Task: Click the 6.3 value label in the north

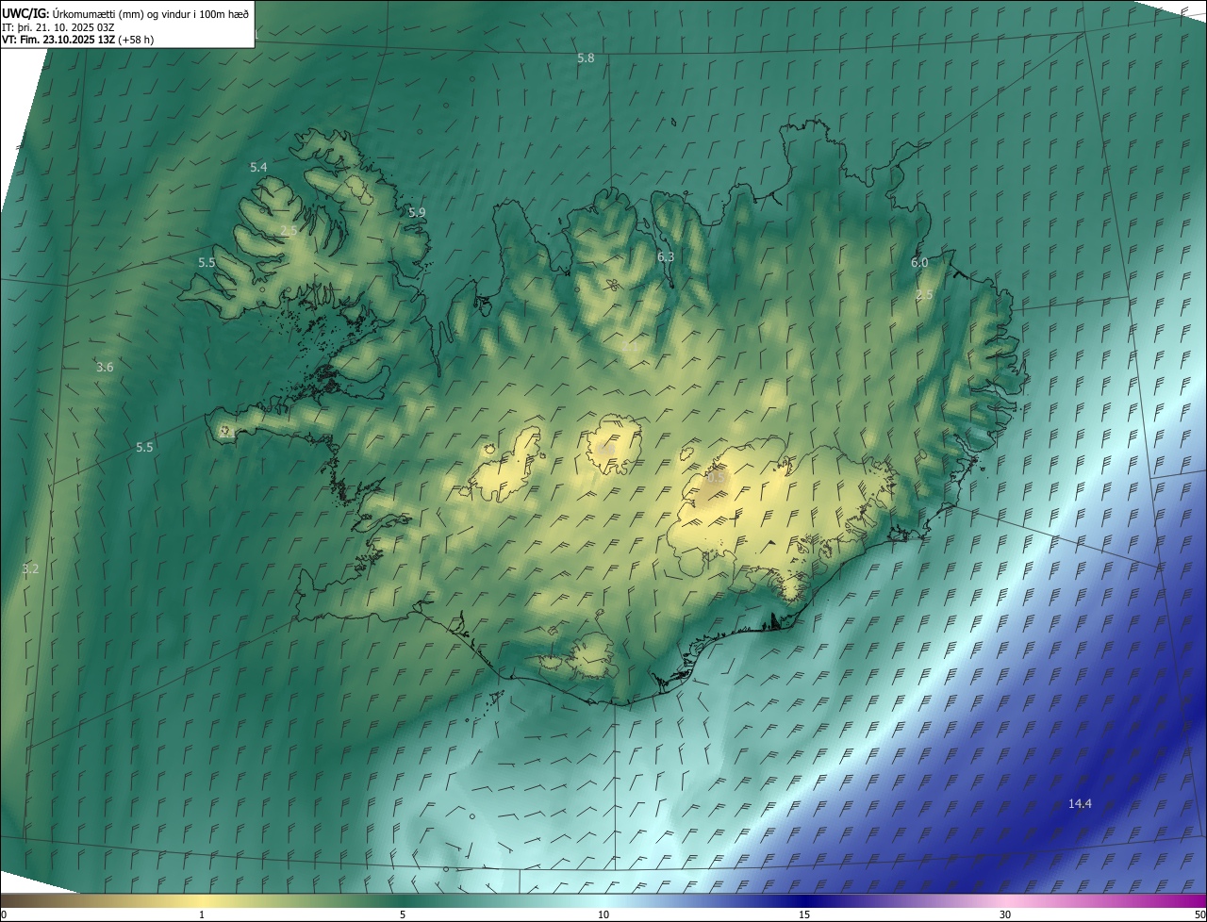Action: click(666, 257)
